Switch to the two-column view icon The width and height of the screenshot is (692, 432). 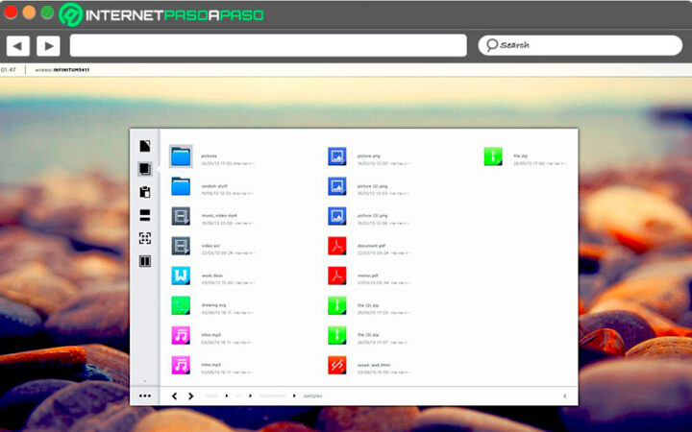click(145, 261)
